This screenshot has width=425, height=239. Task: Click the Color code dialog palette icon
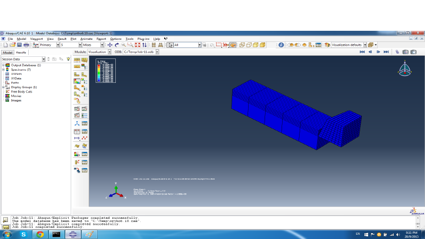pyautogui.click(x=327, y=45)
